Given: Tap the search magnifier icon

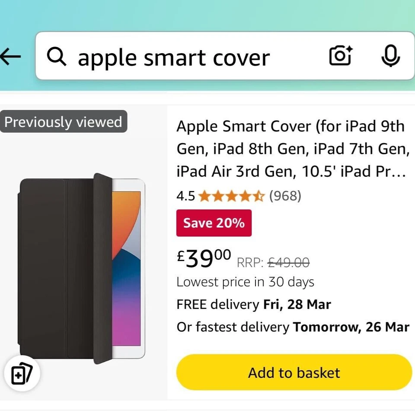Looking at the screenshot, I should click(57, 57).
